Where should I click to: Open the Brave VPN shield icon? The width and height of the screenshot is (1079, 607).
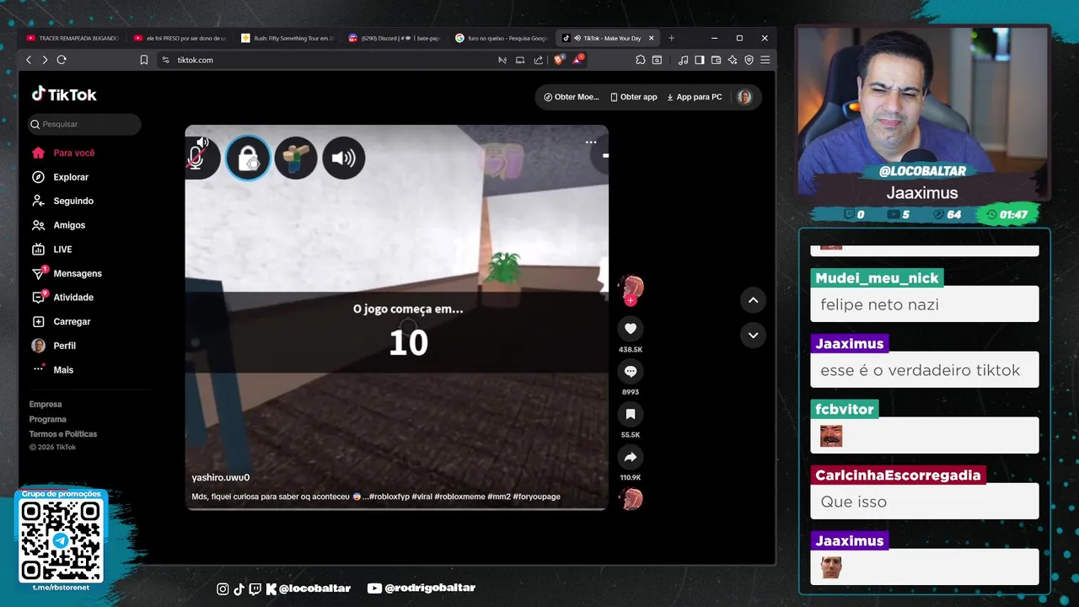pyautogui.click(x=749, y=60)
